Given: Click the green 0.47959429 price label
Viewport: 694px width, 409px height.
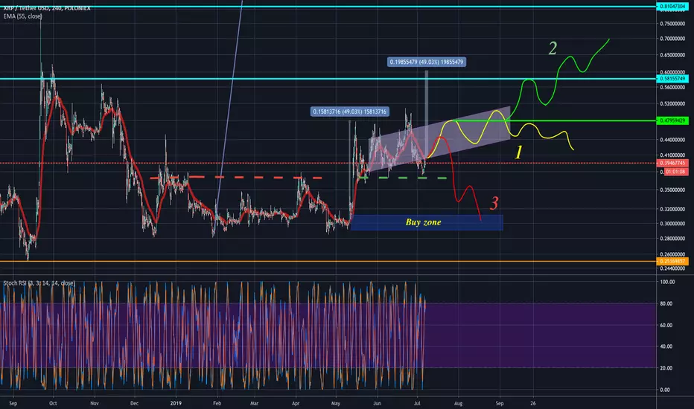Looking at the screenshot, I should pyautogui.click(x=672, y=120).
